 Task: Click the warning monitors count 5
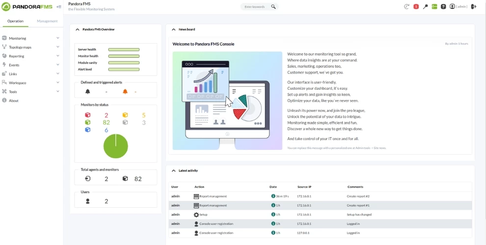pos(144,115)
